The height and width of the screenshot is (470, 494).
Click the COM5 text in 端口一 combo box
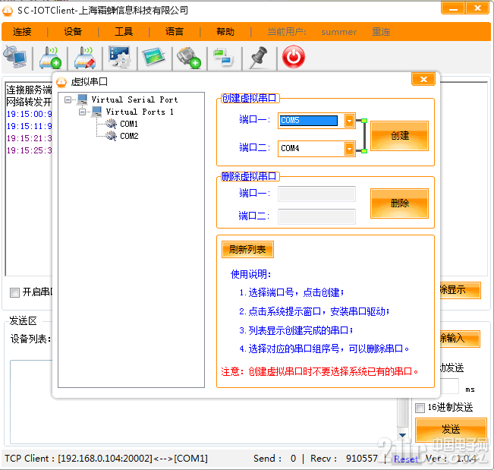(x=290, y=121)
